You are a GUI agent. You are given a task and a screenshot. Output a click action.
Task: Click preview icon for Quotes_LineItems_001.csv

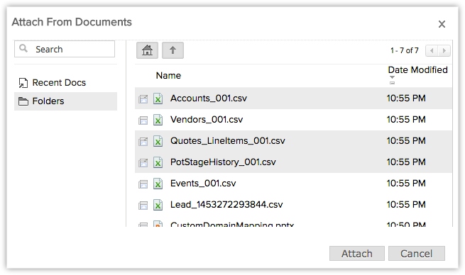pyautogui.click(x=143, y=141)
